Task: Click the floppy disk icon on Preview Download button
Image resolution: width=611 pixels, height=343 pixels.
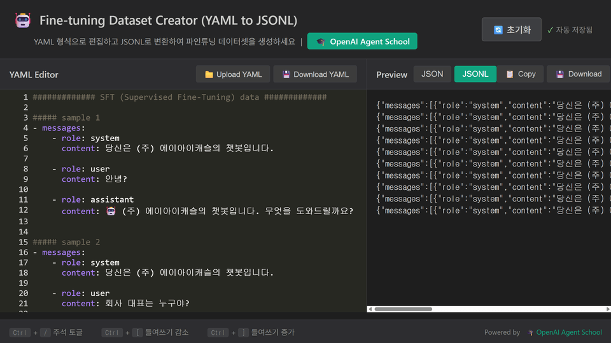Action: click(560, 74)
